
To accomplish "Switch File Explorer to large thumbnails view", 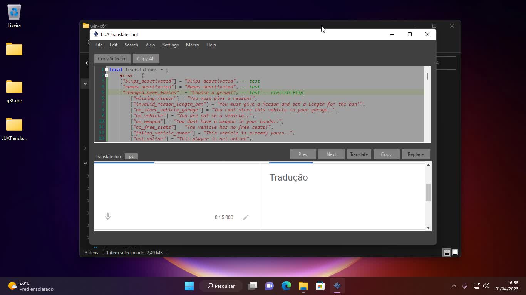I will coord(455,252).
